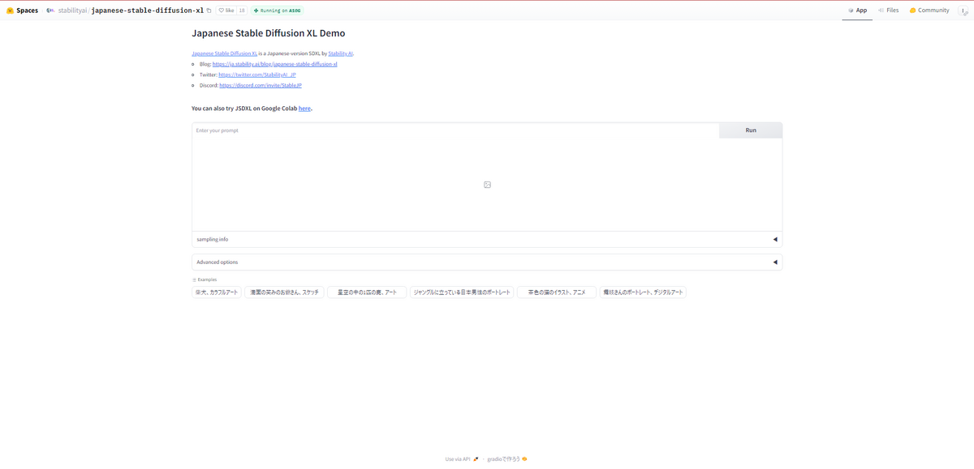Image resolution: width=974 pixels, height=469 pixels.
Task: Click the Spaces label in the header
Action: (28, 11)
